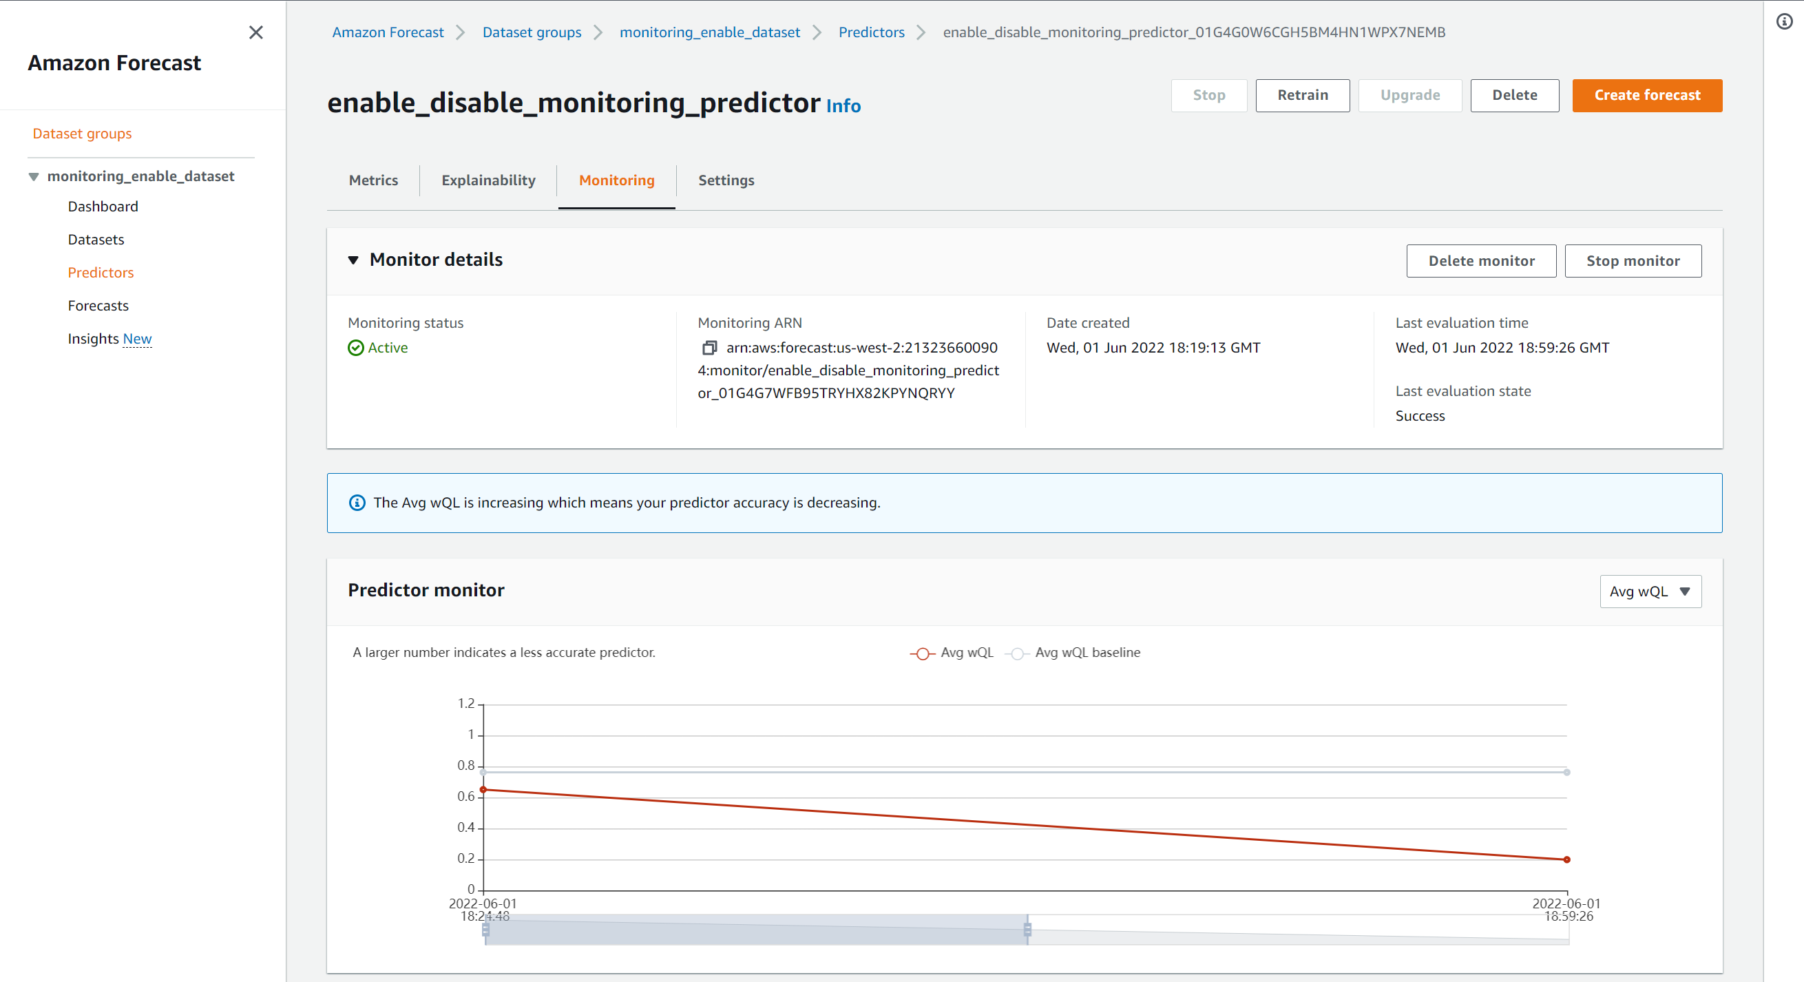Go to Insights in the sidebar
The width and height of the screenshot is (1804, 982).
coord(93,338)
